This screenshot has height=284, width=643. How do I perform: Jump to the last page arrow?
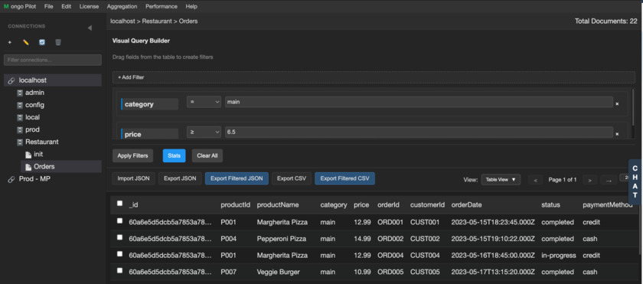tap(609, 180)
